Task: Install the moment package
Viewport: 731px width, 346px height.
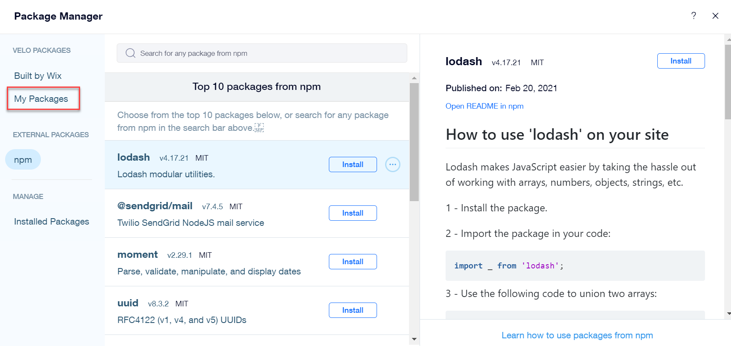Action: (353, 262)
